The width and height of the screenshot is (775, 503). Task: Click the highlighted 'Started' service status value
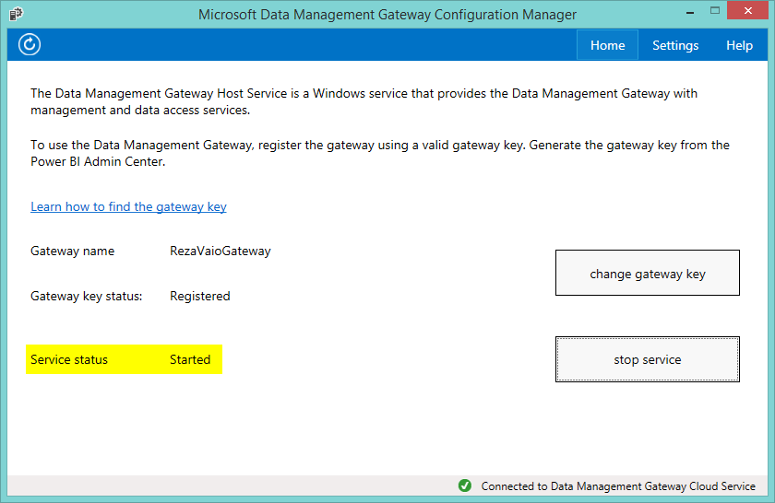190,359
